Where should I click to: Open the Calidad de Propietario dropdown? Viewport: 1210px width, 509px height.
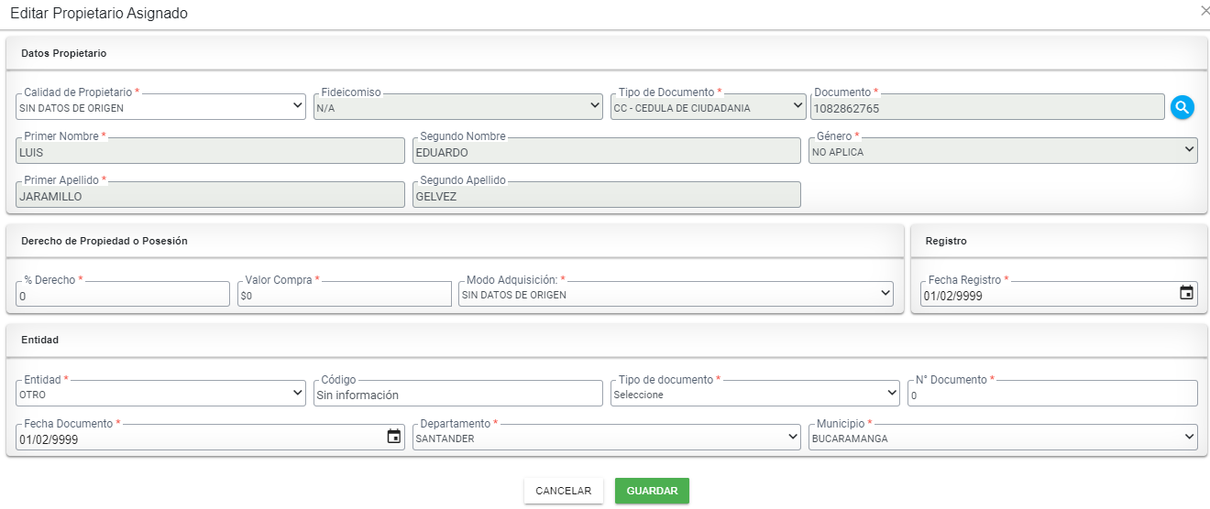(x=160, y=106)
